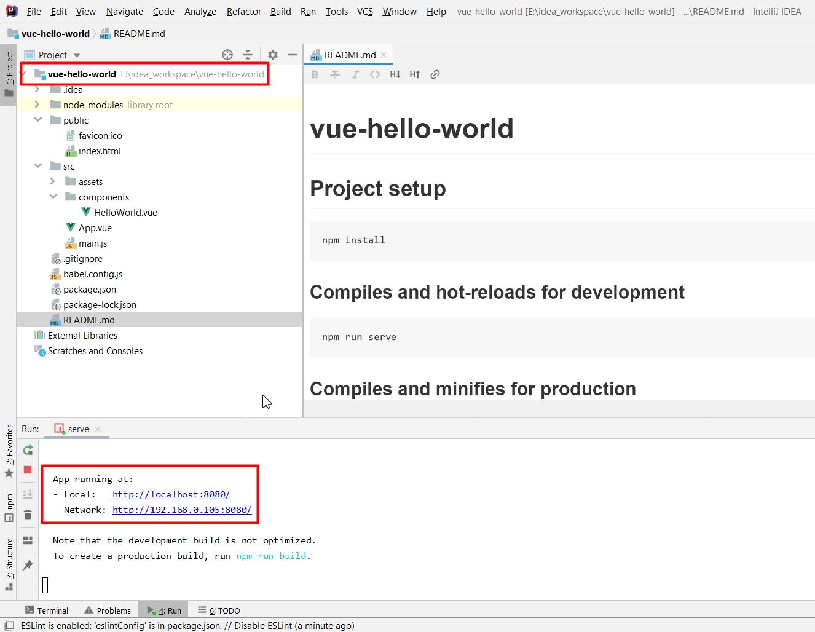Image resolution: width=815 pixels, height=632 pixels.
Task: Collapse all in Project panel
Action: tap(248, 55)
